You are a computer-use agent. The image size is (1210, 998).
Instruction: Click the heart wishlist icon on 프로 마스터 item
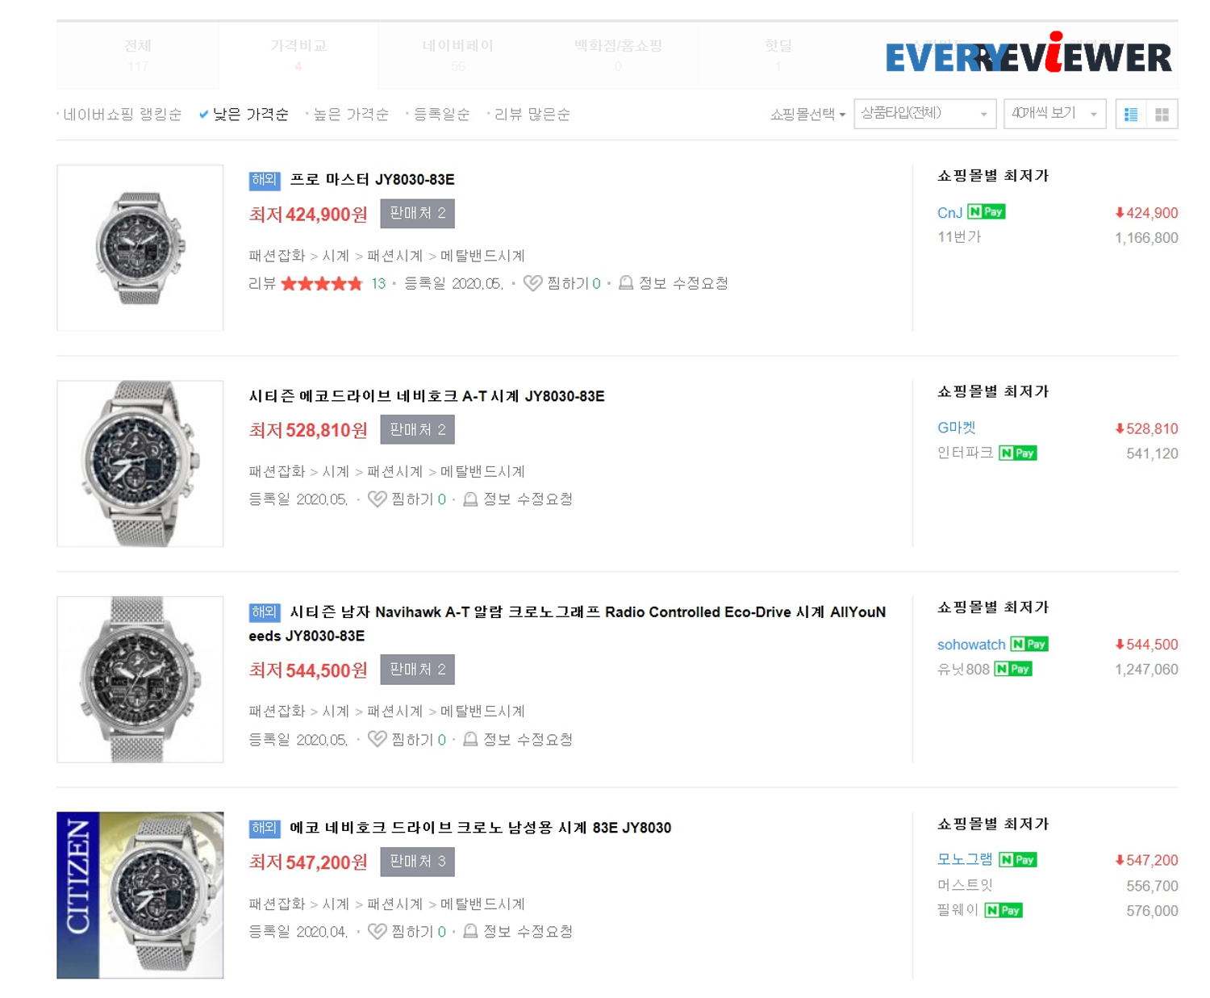click(532, 283)
